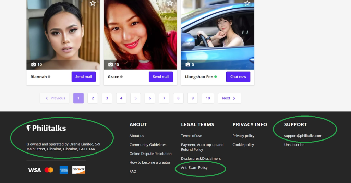Viewport: 351px width, 183px height.
Task: Open Liangshao Fen's 5 photos camera icon
Action: click(188, 65)
